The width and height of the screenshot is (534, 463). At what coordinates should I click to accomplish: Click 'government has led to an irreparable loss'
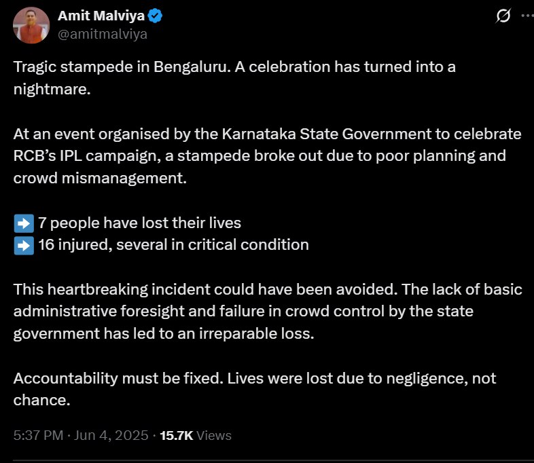(163, 334)
